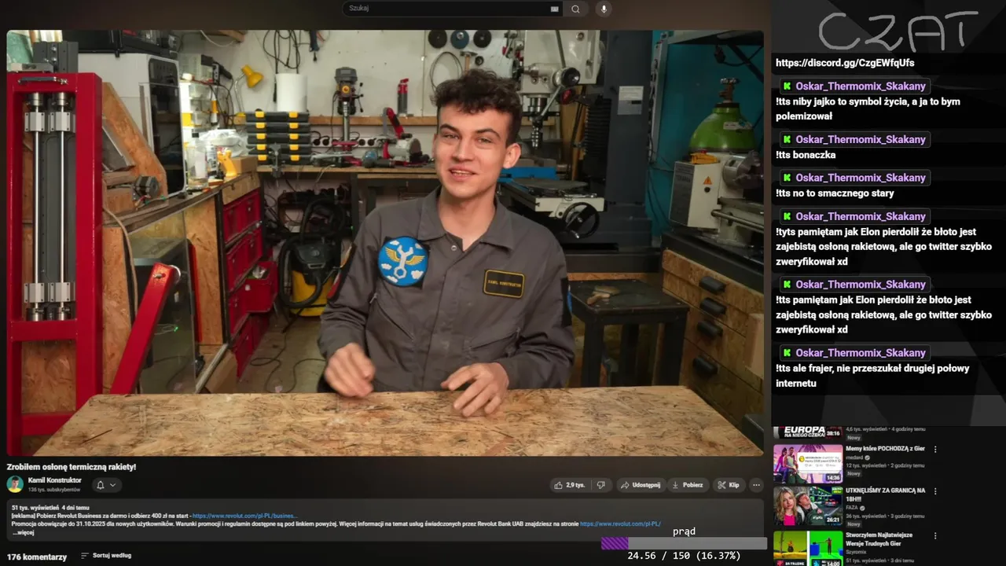
Task: Like the video with thumbs up (2,9 tys.)
Action: pos(569,485)
